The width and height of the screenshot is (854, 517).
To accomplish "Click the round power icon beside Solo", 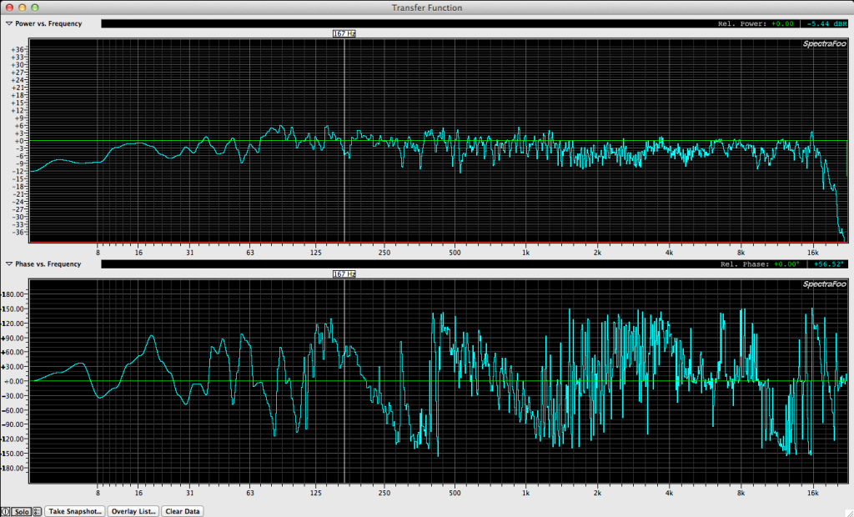I will coord(6,511).
